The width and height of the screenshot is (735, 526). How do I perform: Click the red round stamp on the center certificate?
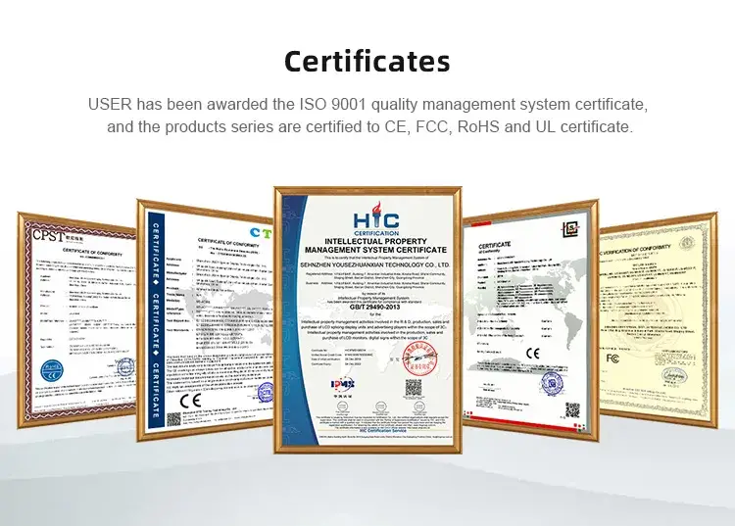419,359
